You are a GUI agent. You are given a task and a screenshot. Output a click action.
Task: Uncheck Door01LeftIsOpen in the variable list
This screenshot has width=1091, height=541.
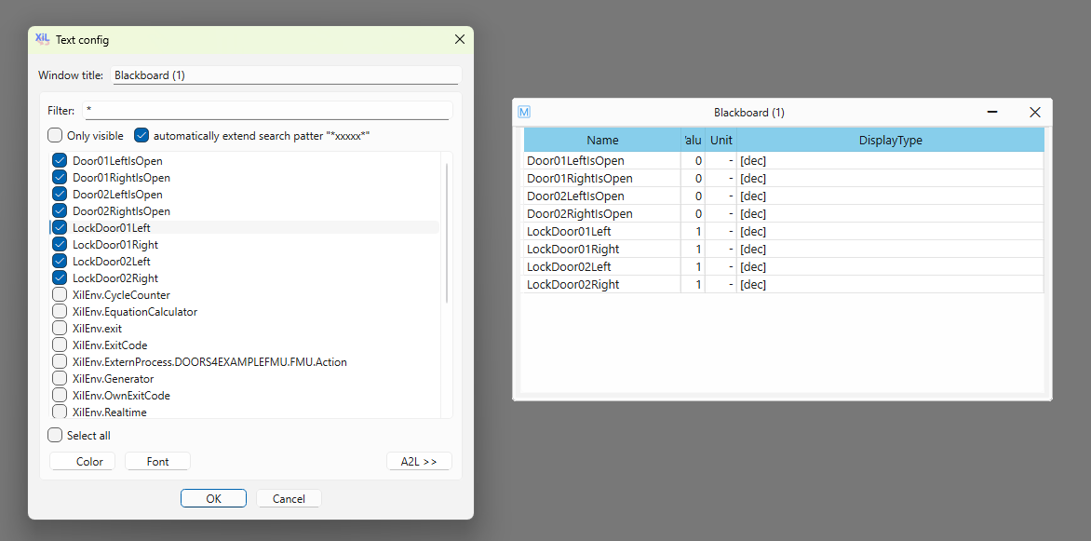(x=60, y=161)
